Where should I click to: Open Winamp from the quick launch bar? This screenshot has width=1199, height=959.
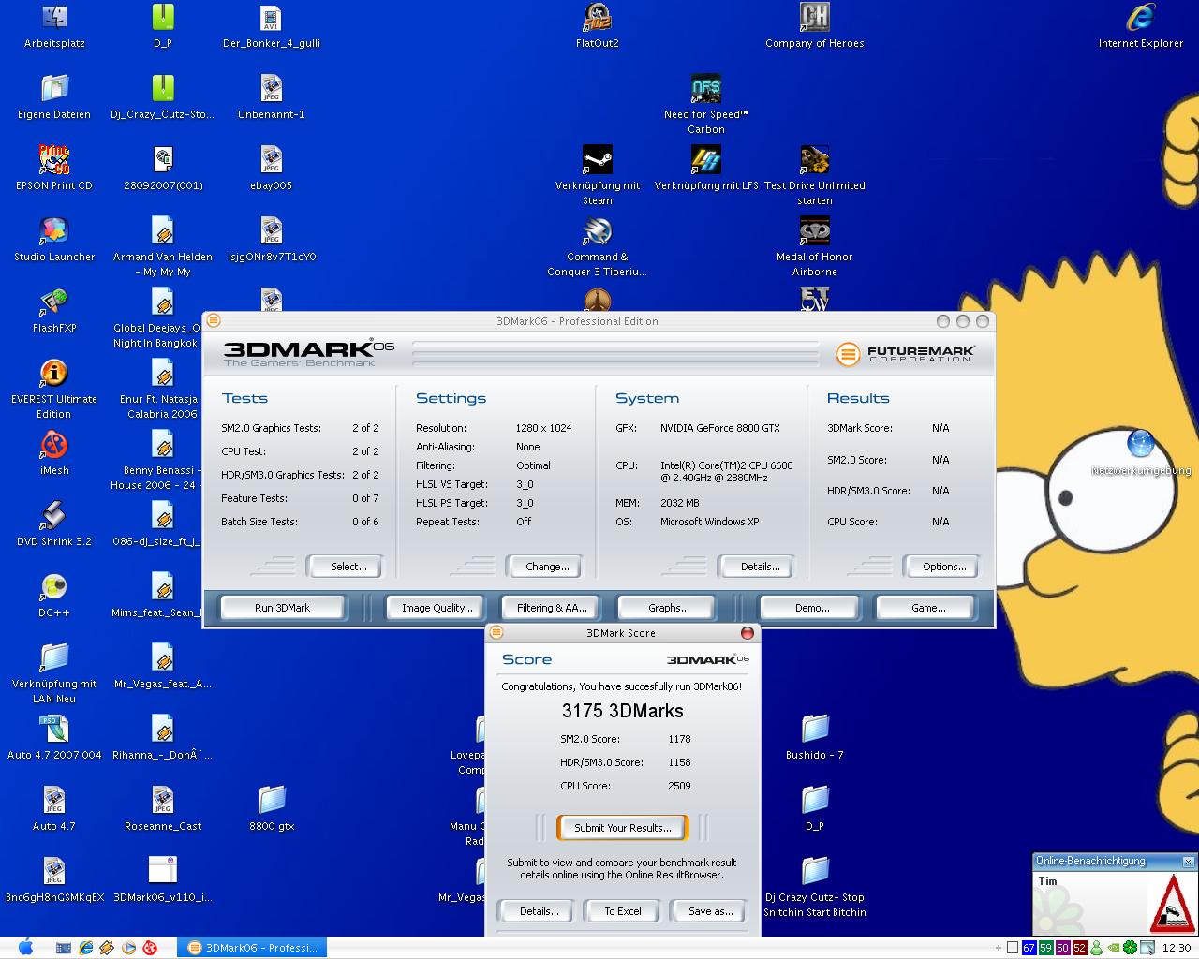click(x=107, y=948)
